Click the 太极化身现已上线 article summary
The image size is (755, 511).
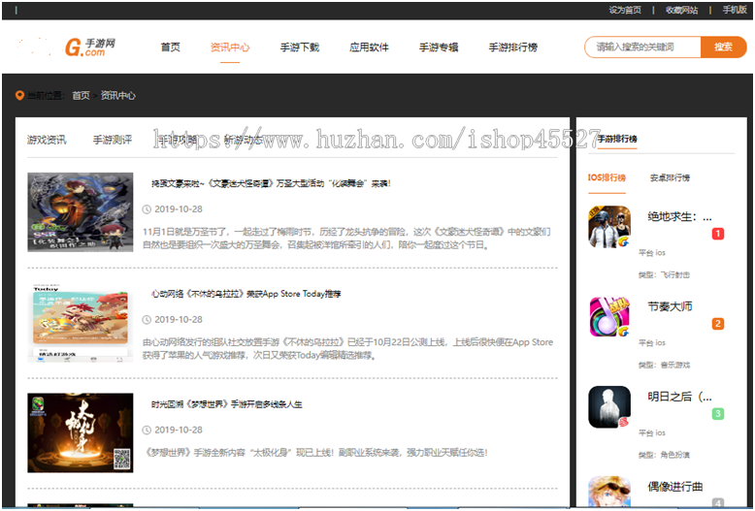click(x=316, y=452)
